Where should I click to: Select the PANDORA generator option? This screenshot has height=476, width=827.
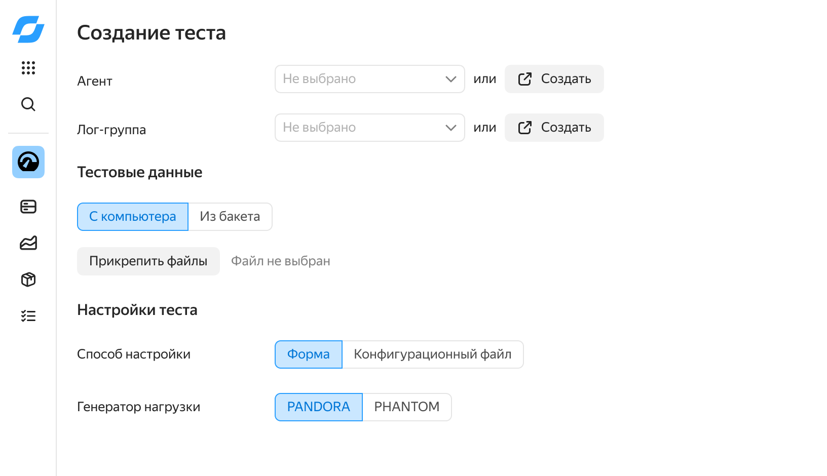coord(318,407)
